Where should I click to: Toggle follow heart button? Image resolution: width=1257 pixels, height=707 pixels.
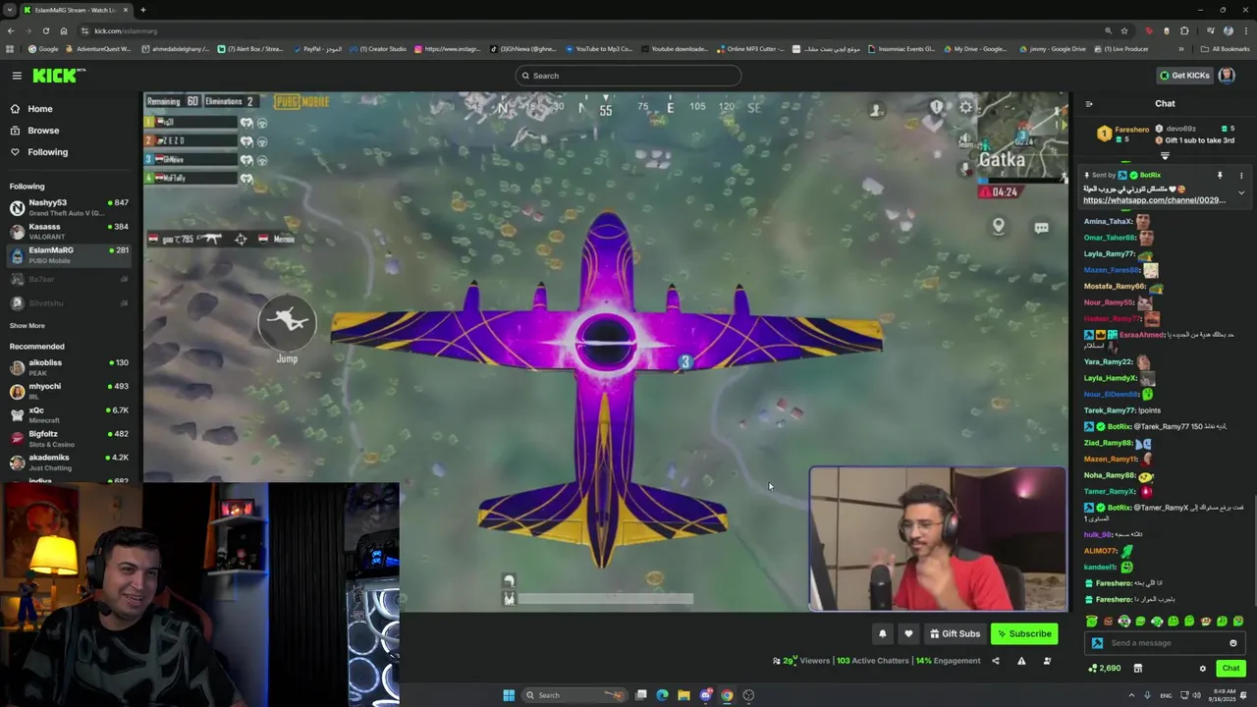[x=908, y=634]
